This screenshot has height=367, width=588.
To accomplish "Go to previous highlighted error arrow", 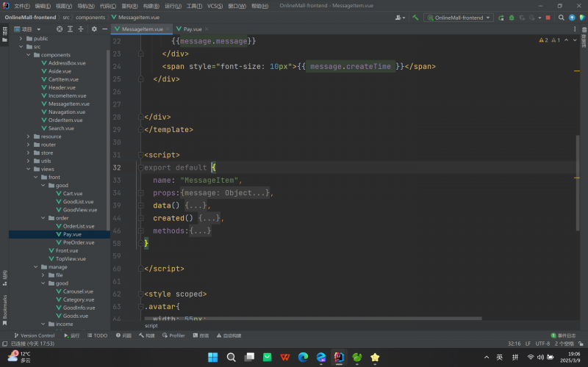I will coord(566,40).
